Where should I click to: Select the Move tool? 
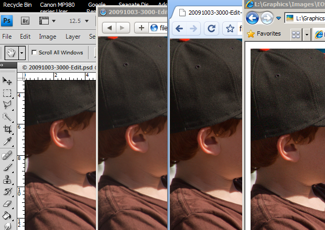coord(7,81)
